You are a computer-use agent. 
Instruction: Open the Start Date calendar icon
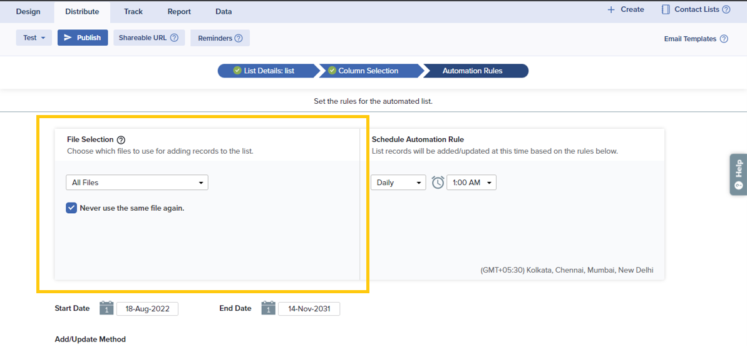[106, 308]
